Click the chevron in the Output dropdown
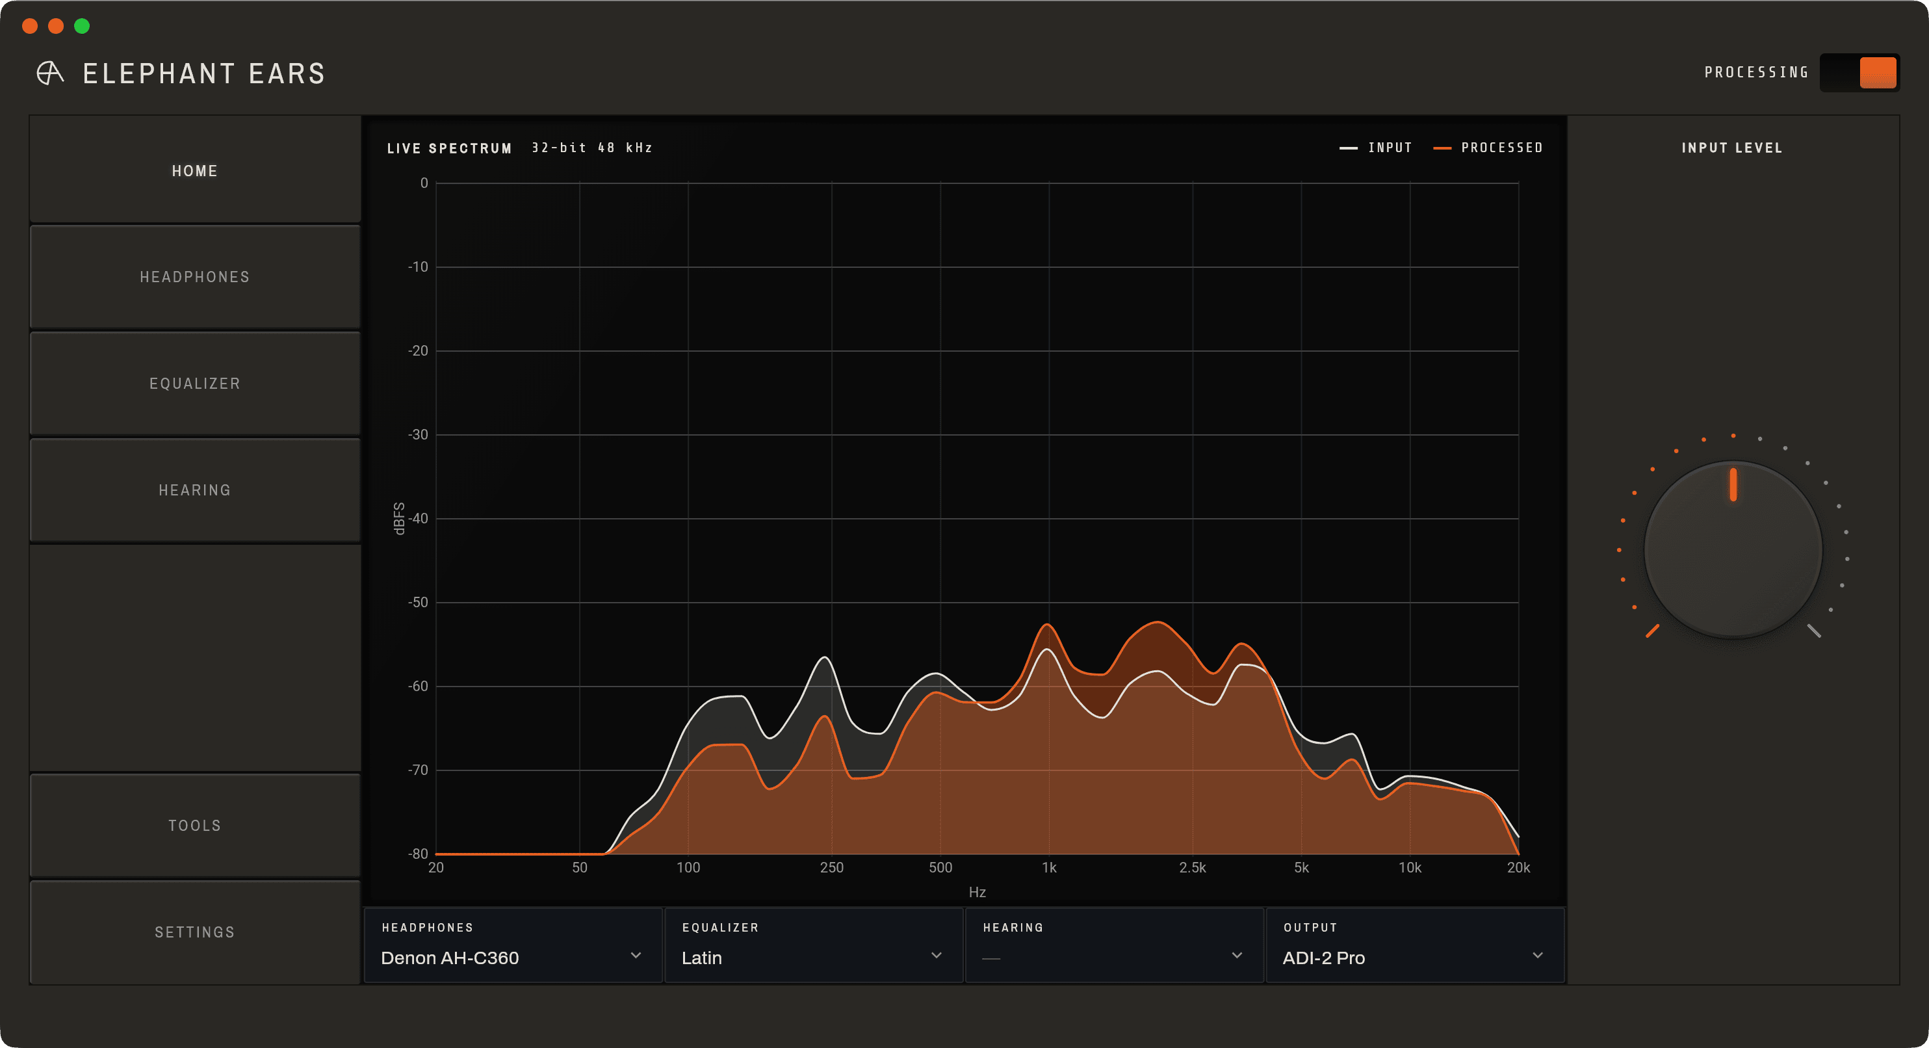Viewport: 1929px width, 1048px height. (1537, 955)
